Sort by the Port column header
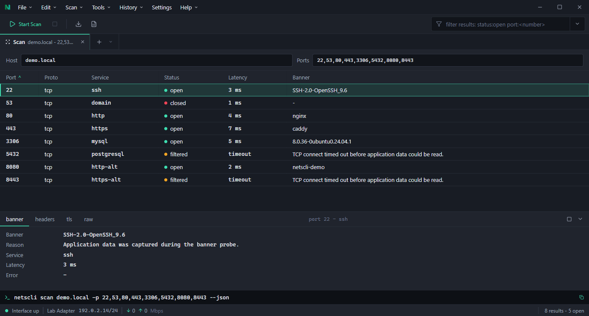Viewport: 589px width, 316px height. [13, 77]
